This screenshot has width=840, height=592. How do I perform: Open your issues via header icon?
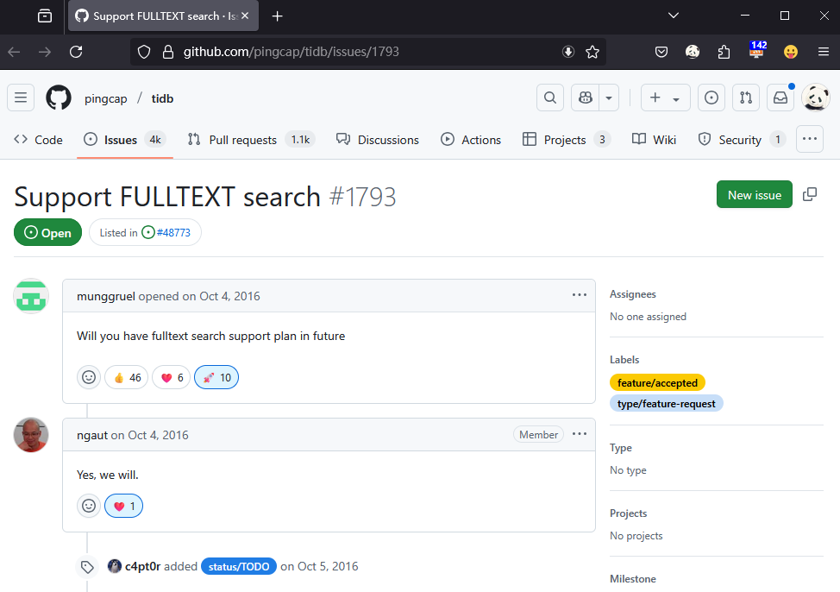[711, 98]
